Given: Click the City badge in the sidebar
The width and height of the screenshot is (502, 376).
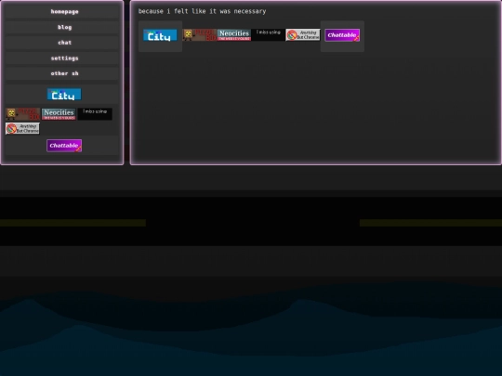Looking at the screenshot, I should 64,95.
